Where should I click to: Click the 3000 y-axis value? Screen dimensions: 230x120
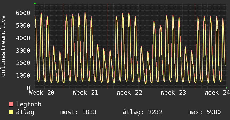[x=23, y=51]
